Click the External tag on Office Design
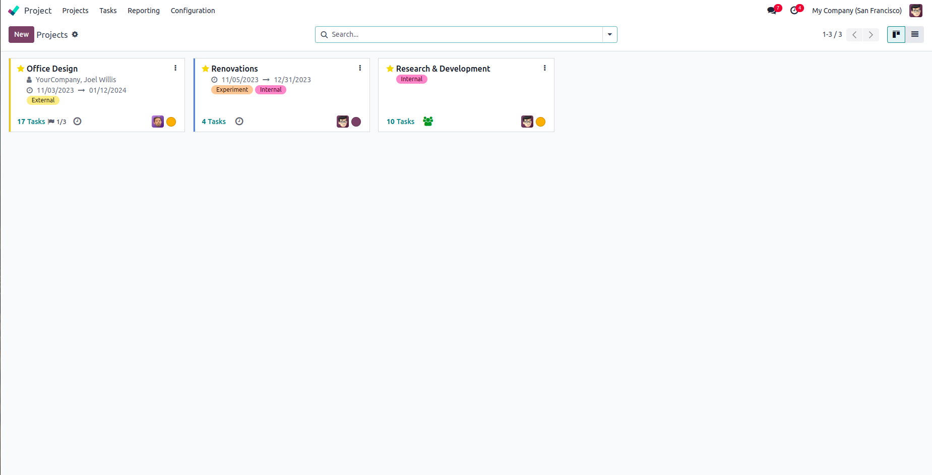 (43, 100)
